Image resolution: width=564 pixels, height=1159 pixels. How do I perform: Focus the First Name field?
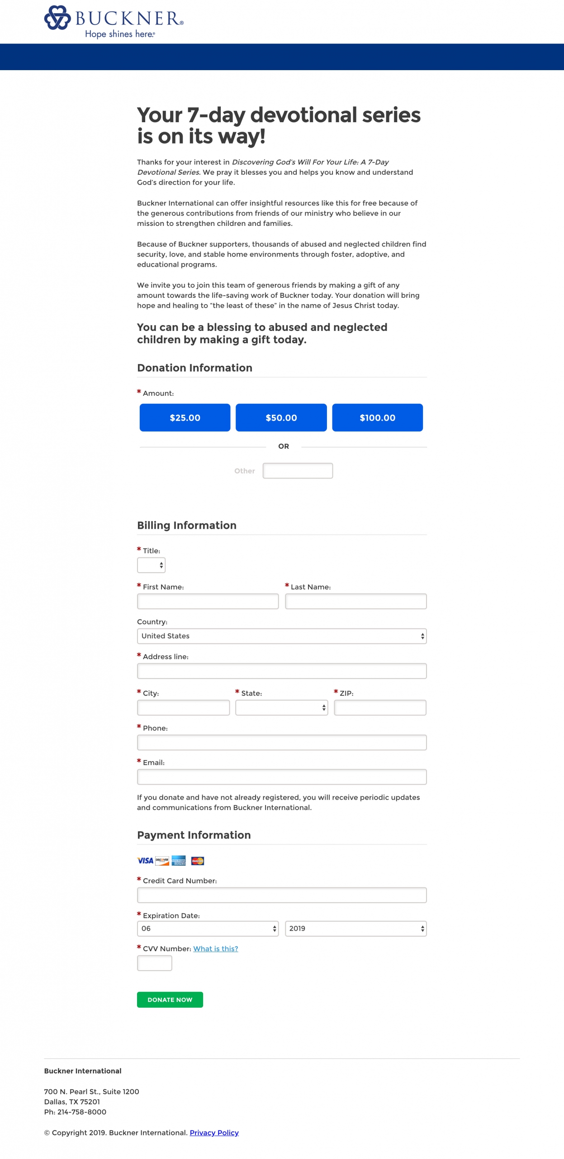208,601
